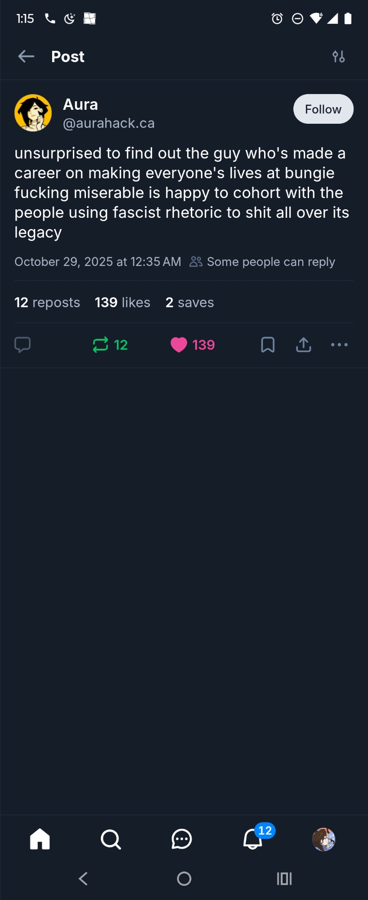The height and width of the screenshot is (900, 368).
Task: Open the three-dot more options menu
Action: 339,345
